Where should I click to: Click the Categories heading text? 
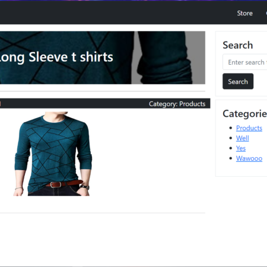(245, 114)
